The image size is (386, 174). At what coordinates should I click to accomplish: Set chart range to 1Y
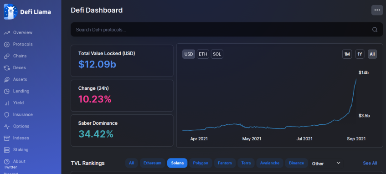pos(360,54)
